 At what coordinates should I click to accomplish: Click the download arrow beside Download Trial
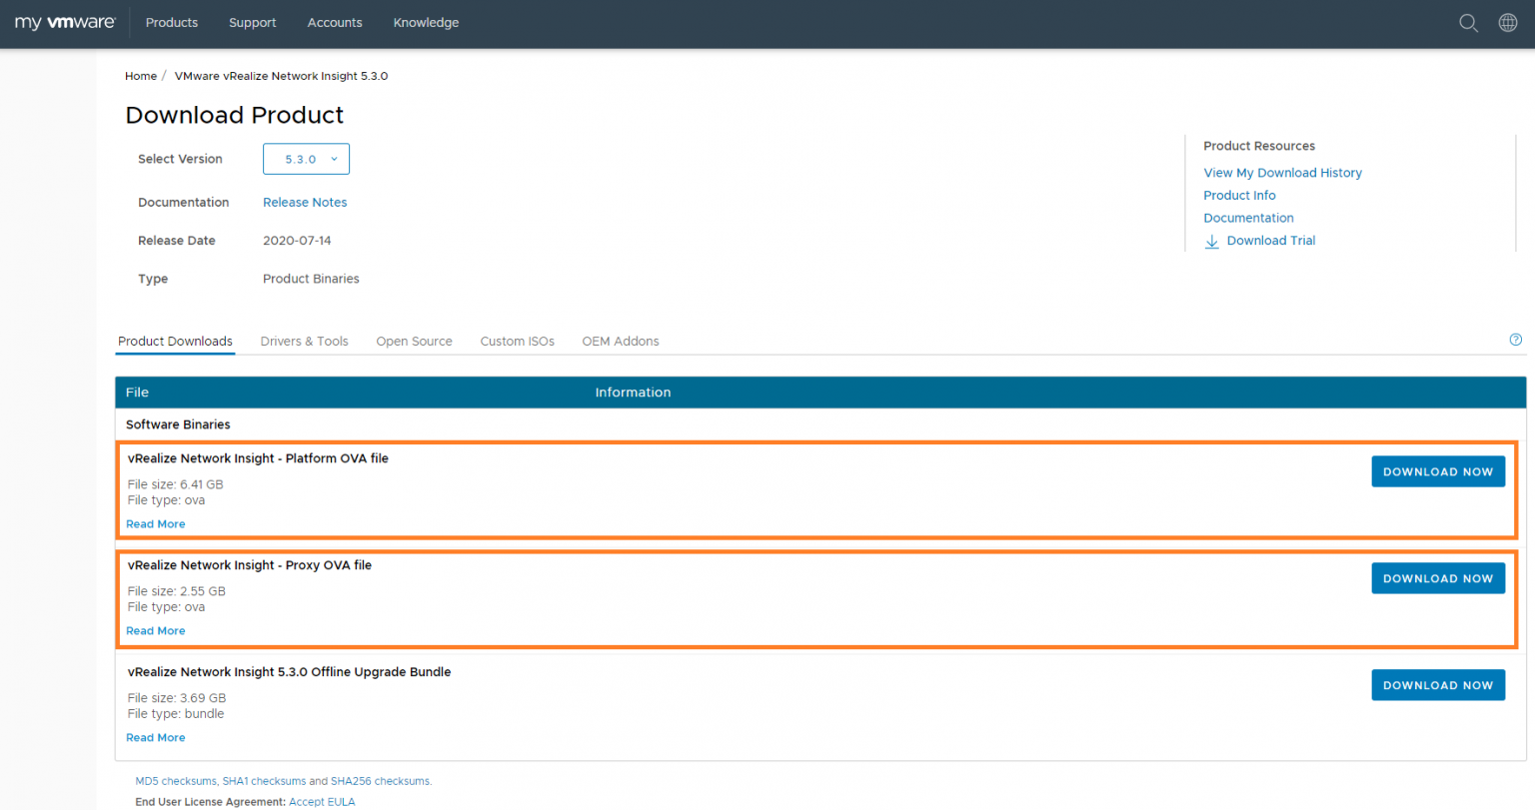point(1211,241)
